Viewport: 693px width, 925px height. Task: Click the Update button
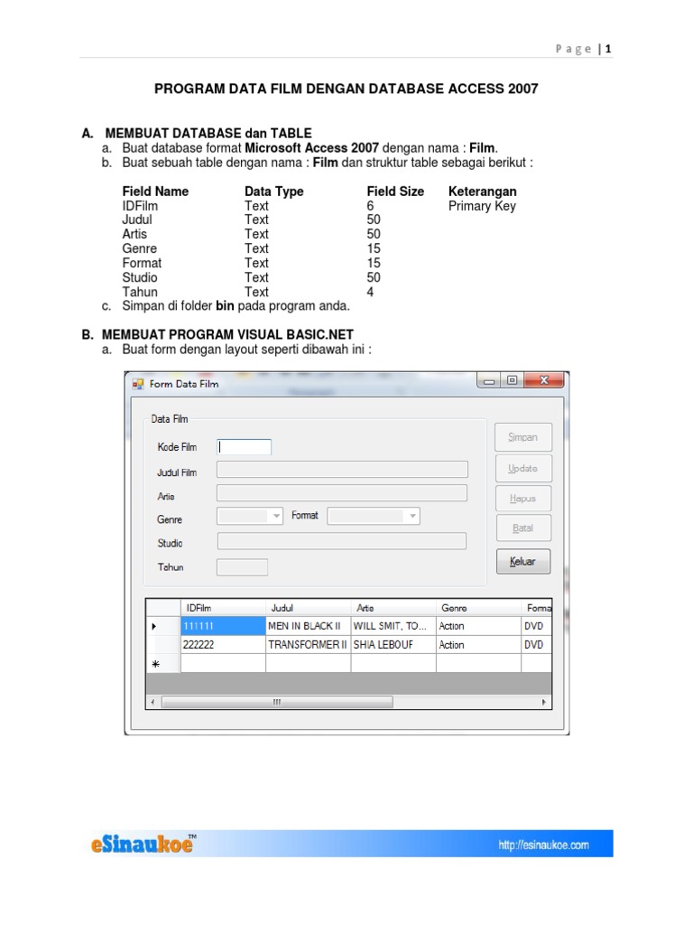pos(523,469)
